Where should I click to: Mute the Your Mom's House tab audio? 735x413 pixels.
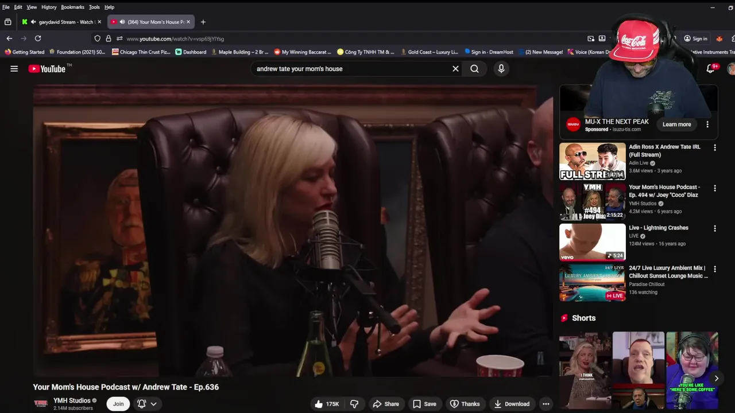(122, 22)
